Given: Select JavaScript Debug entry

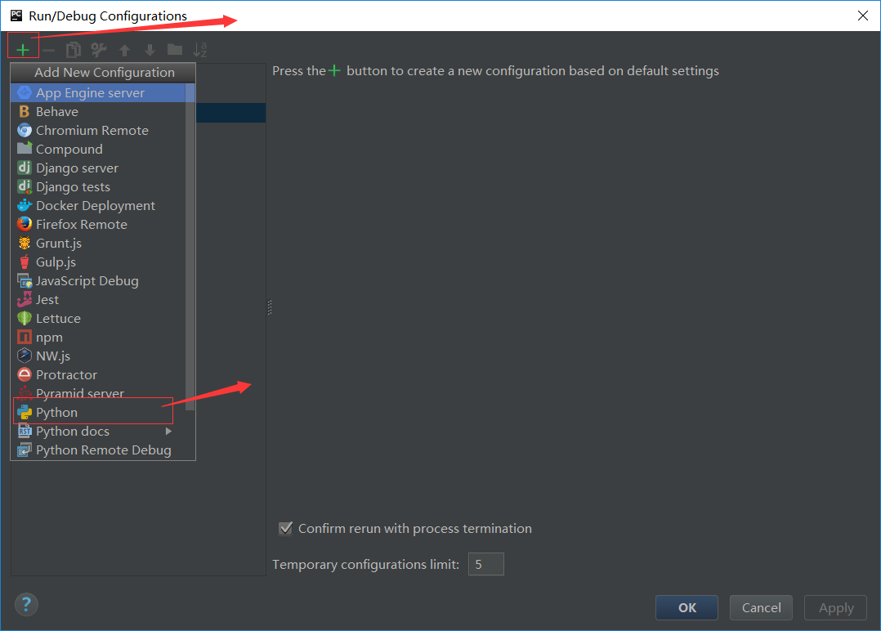Looking at the screenshot, I should [x=98, y=281].
